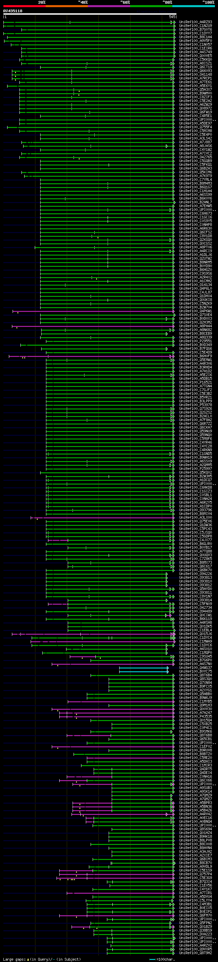Select the UniRef100_Q8T9H2 label
218x962 pixels.
click(x=196, y=953)
